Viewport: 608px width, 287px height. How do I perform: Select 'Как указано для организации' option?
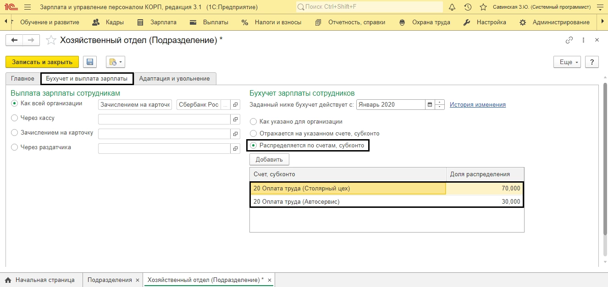[253, 122]
